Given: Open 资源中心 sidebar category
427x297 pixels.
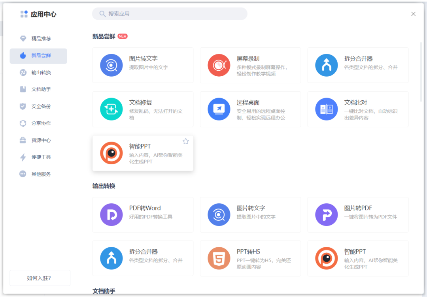Looking at the screenshot, I should (38, 140).
